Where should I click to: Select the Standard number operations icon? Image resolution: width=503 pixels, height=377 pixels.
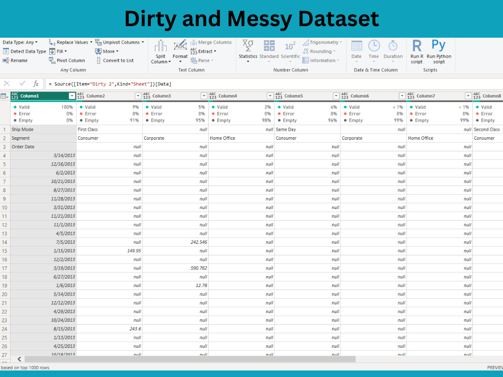point(269,46)
